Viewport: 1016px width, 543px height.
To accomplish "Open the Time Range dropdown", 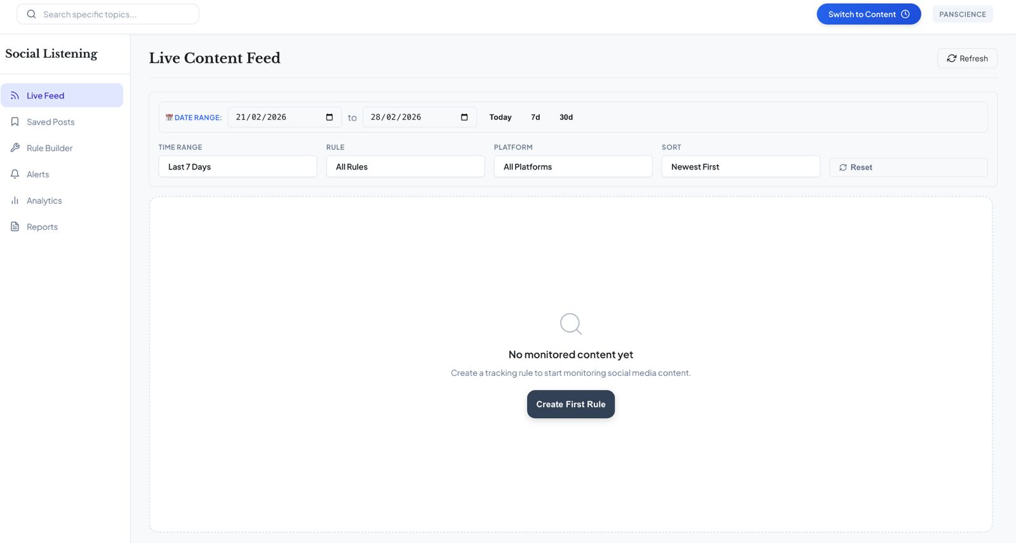I will 237,166.
